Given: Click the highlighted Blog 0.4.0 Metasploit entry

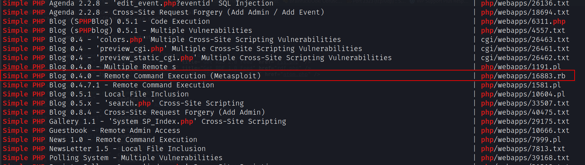Looking at the screenshot, I should click(132, 76).
